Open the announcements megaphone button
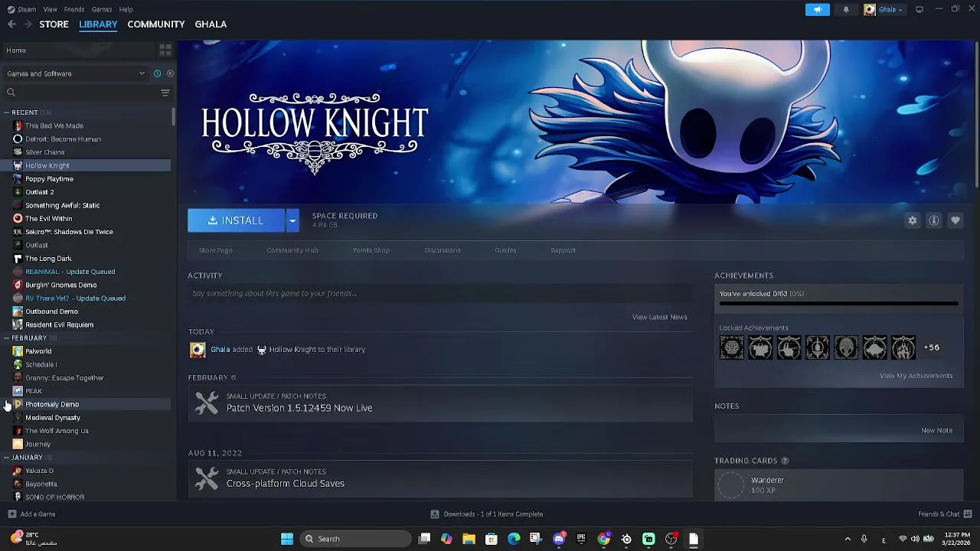980x551 pixels. [x=817, y=10]
